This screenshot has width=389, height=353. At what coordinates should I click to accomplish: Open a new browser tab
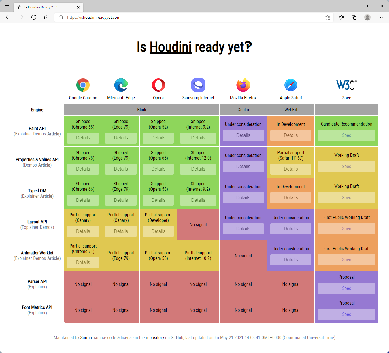pyautogui.click(x=88, y=7)
